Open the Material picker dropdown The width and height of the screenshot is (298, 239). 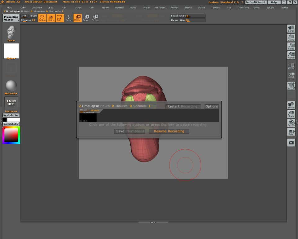pos(11,93)
